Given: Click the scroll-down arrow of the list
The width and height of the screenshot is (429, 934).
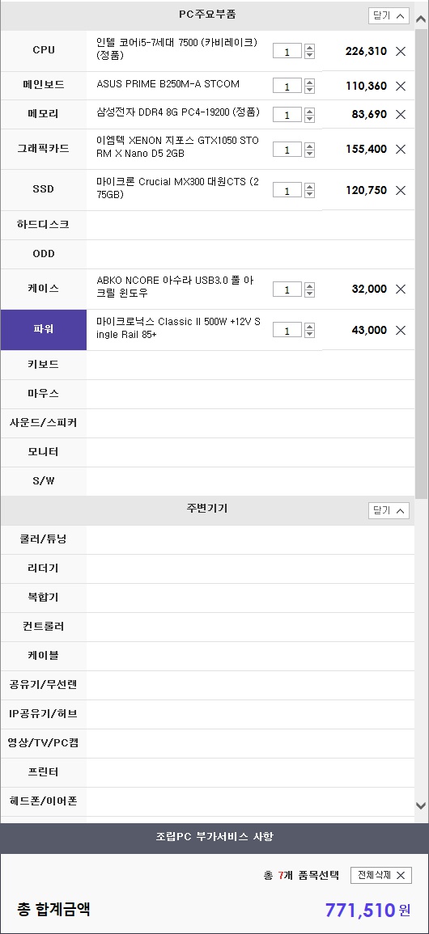Looking at the screenshot, I should point(421,805).
